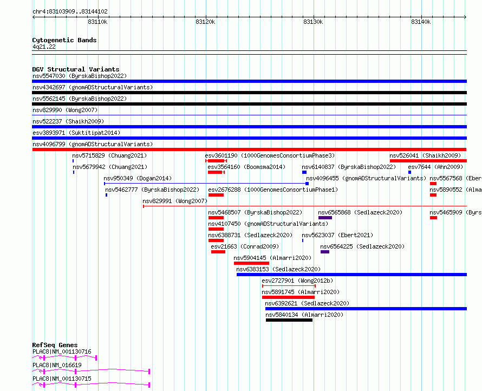This screenshot has width=482, height=391.
Task: Click esv3564160 (Boomsma2014) label
Action: (246, 167)
